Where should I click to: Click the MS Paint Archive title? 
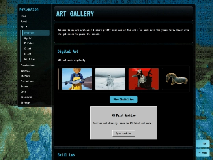[123, 115]
